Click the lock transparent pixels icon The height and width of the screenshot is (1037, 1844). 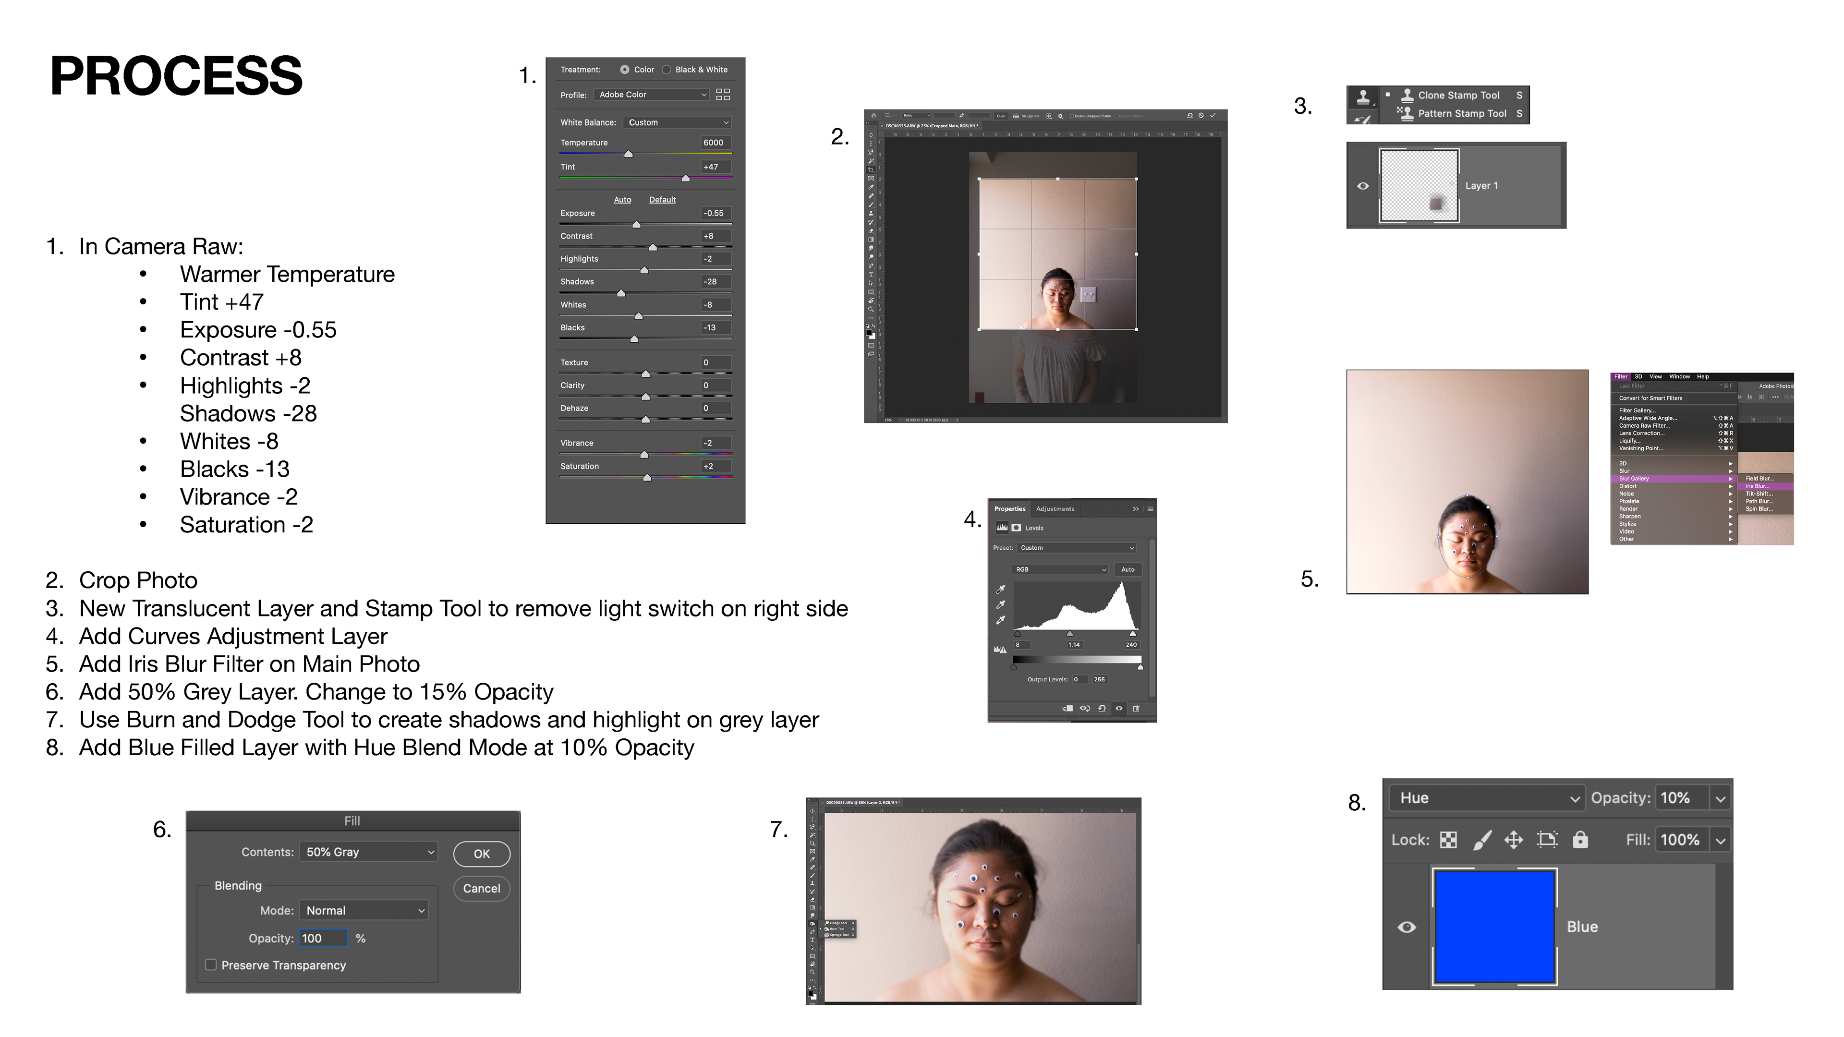click(1448, 840)
